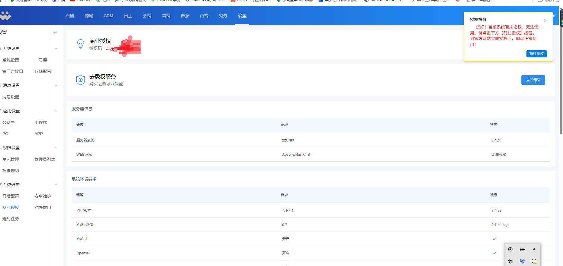This screenshot has width=563, height=266.
Task: Click the Apache/Nginx/IIS requirement cell
Action: pos(296,155)
